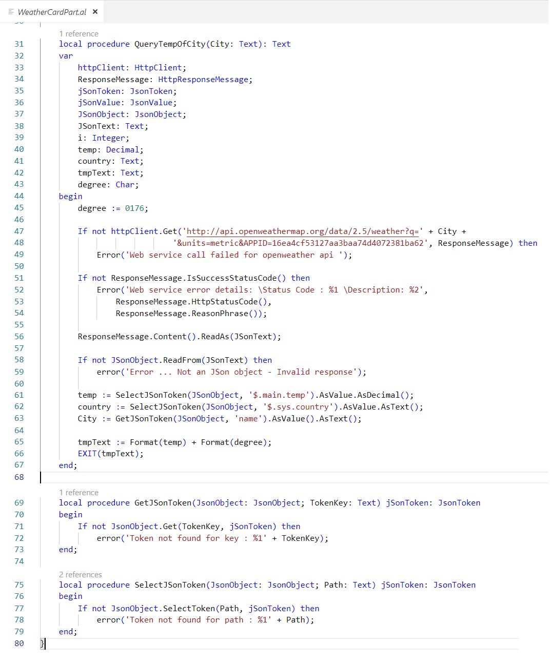Screen dimensions: 550x662
Task: Click line number 44 in the gutter
Action: pos(19,196)
